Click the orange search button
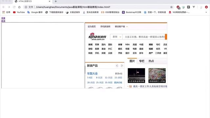This screenshot has width=210, height=118. click(166, 37)
